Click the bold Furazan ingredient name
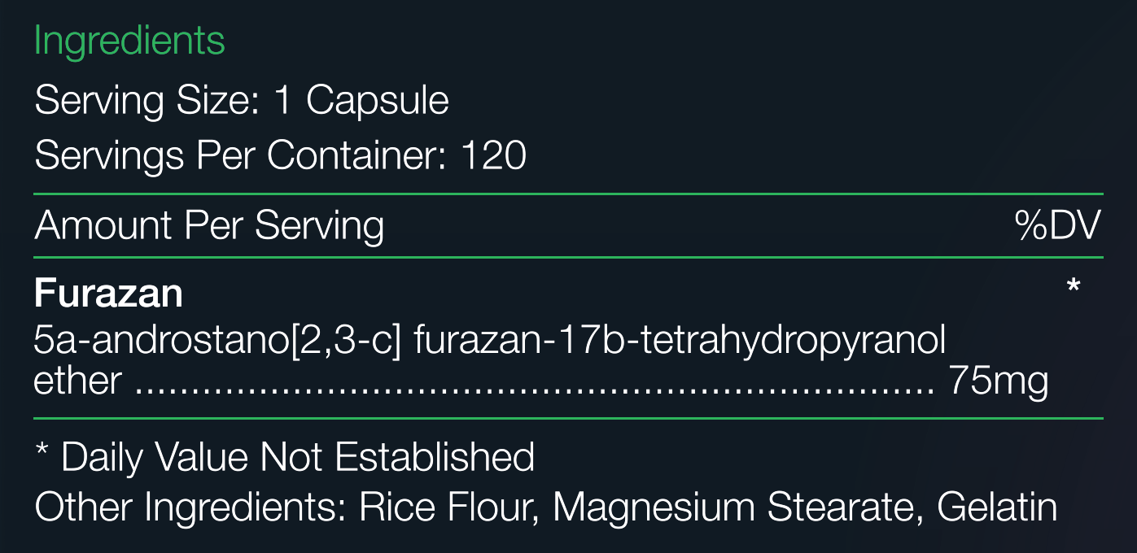Image resolution: width=1137 pixels, height=553 pixels. (x=108, y=293)
